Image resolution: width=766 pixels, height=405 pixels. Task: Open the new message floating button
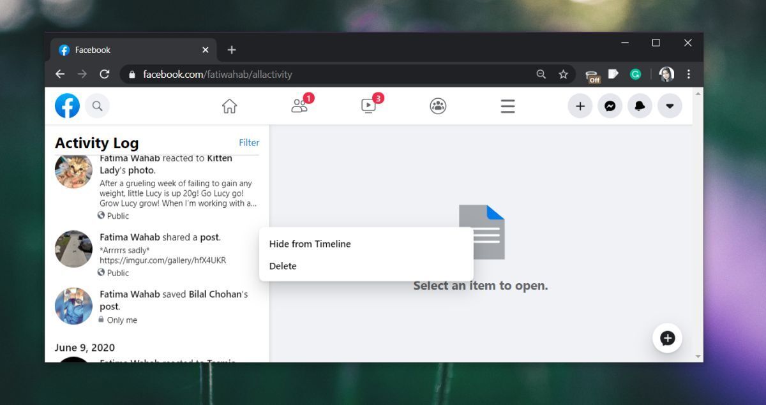click(667, 338)
